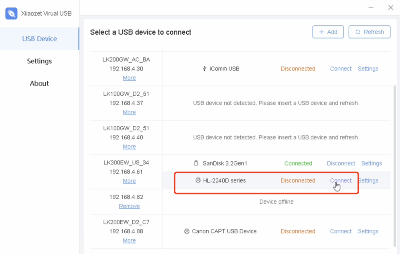
Task: Open Settings for Canon CAPT USB Device
Action: pyautogui.click(x=368, y=231)
